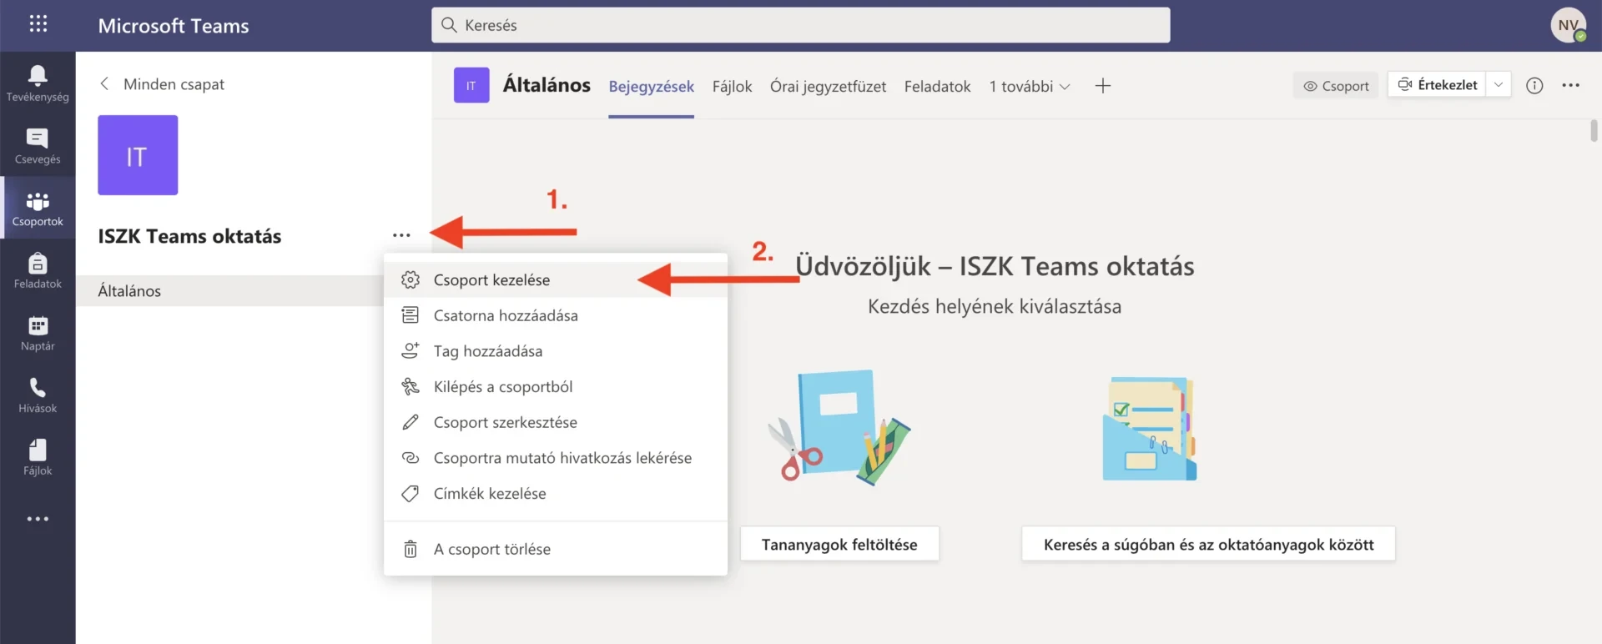Go back to Minden csapat
Image resolution: width=1602 pixels, height=644 pixels.
[162, 84]
